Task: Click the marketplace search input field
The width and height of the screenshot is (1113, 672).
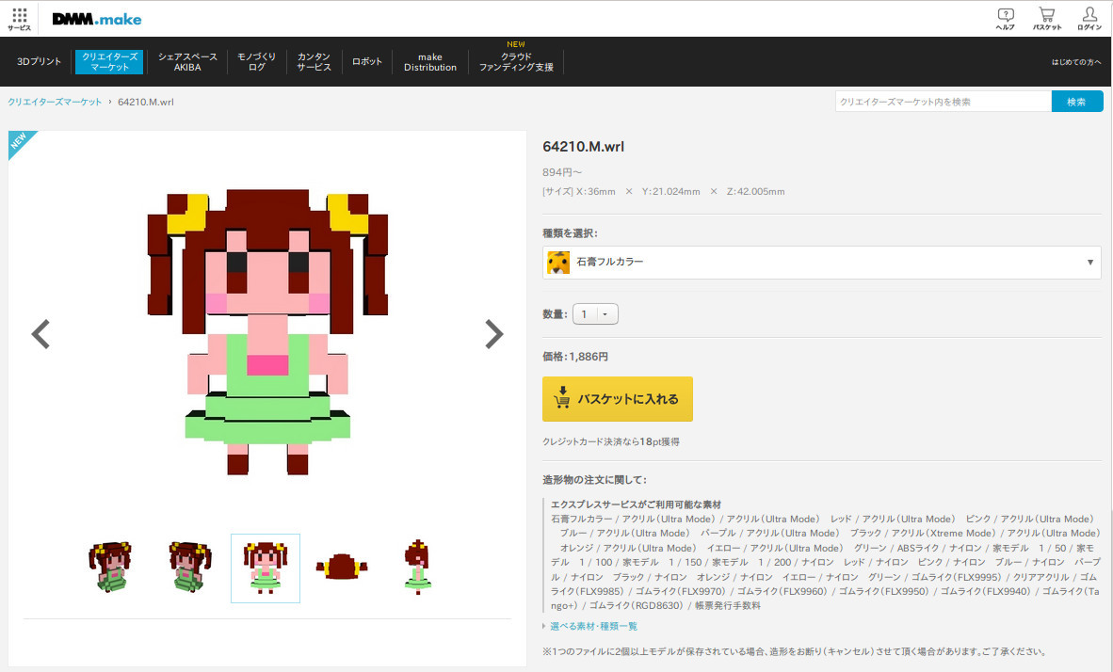Action: pos(943,102)
